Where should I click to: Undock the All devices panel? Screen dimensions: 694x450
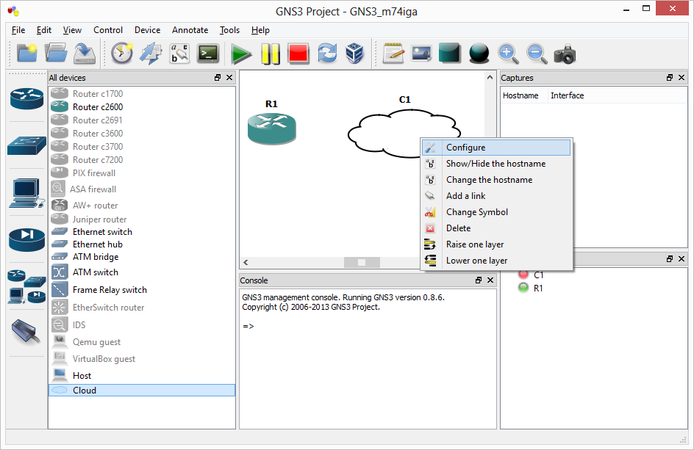coord(218,77)
